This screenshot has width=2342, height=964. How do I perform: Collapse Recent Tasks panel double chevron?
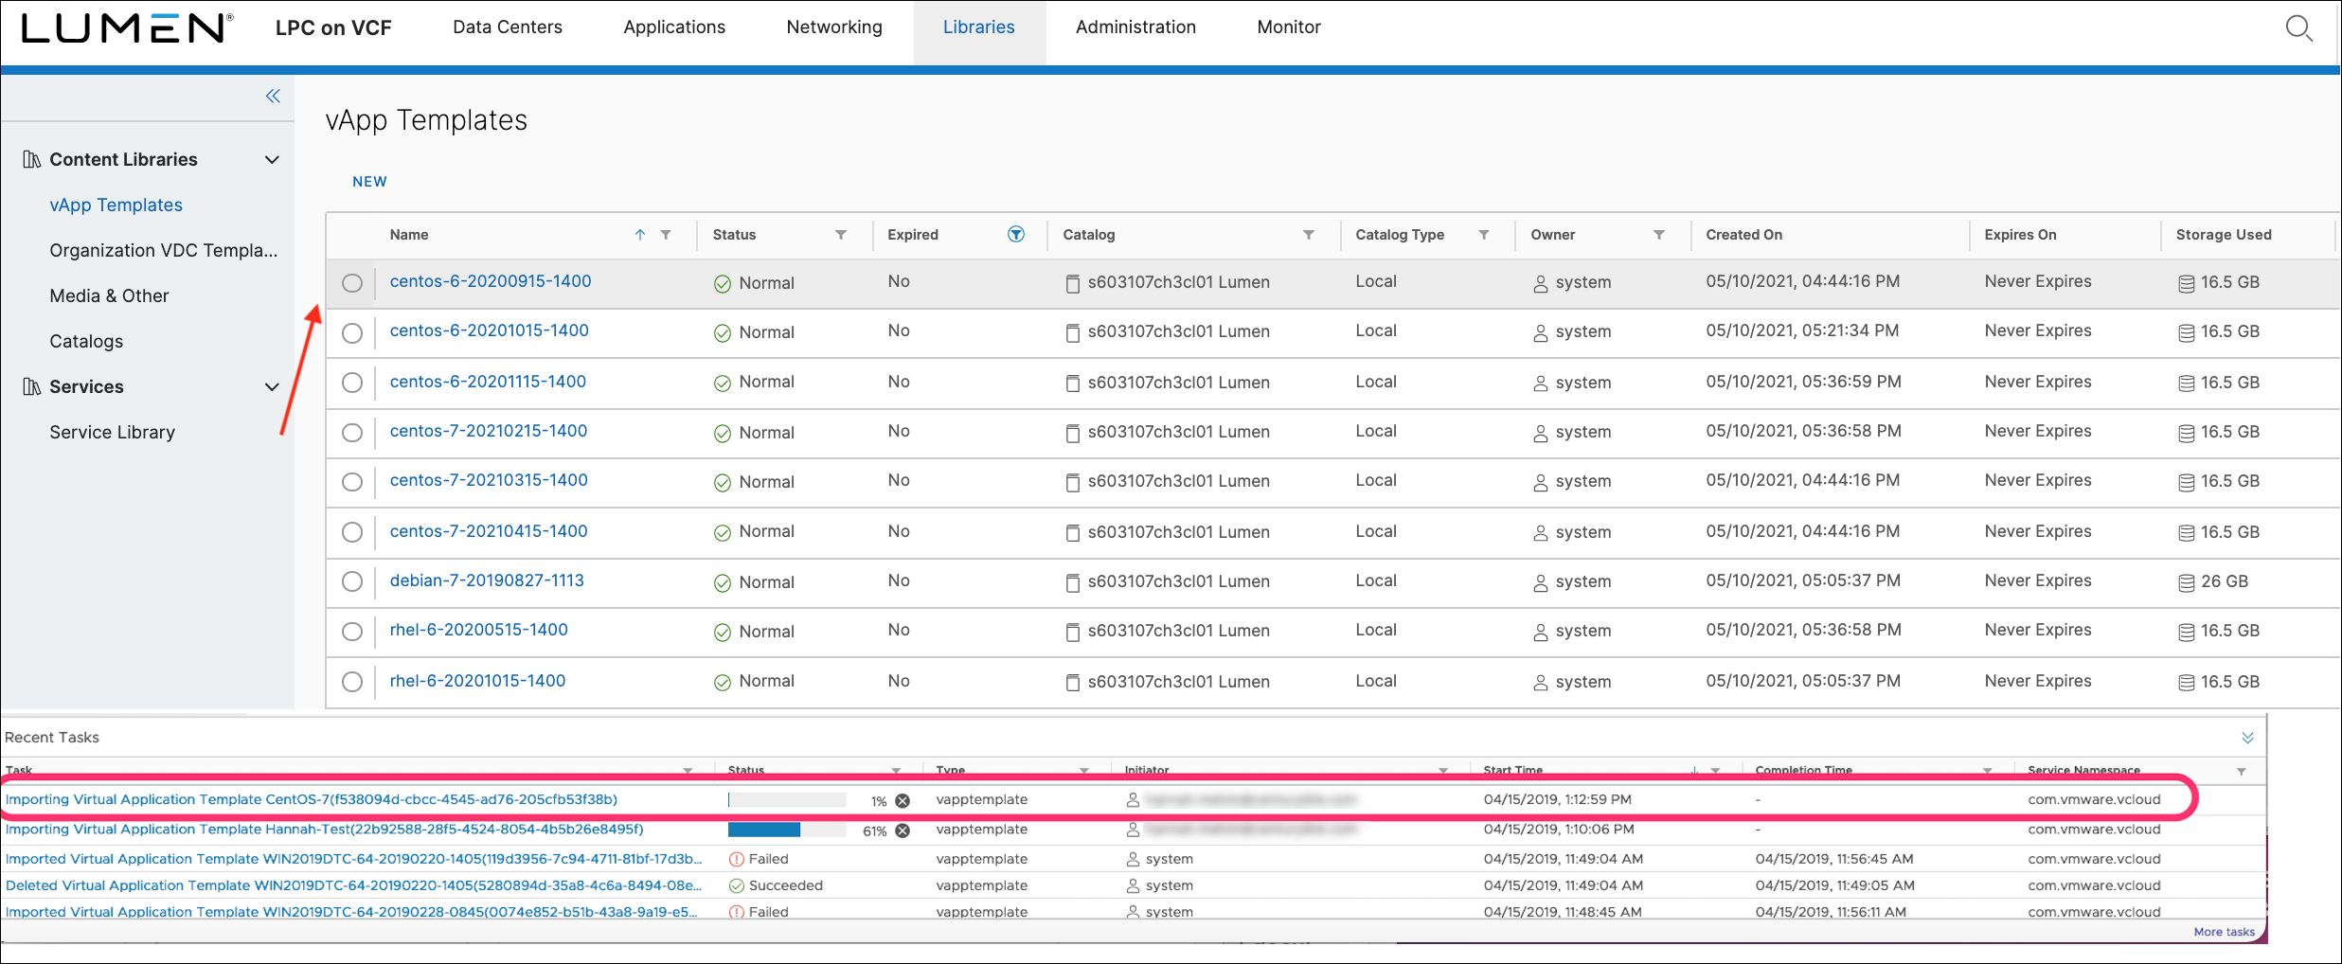[2247, 738]
